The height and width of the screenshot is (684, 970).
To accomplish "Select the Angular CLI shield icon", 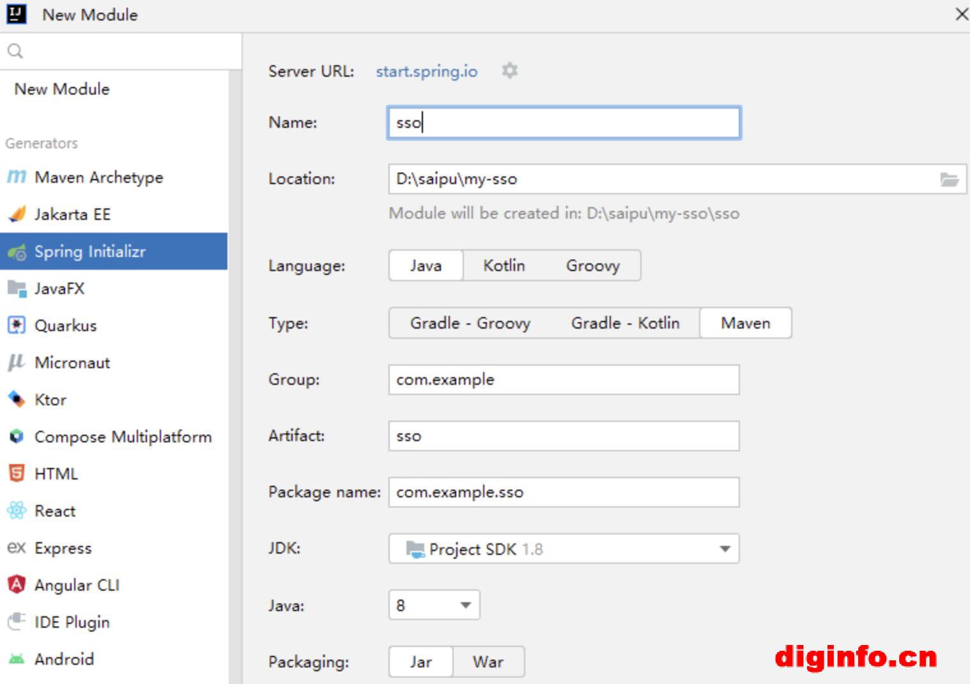I will click(x=17, y=585).
